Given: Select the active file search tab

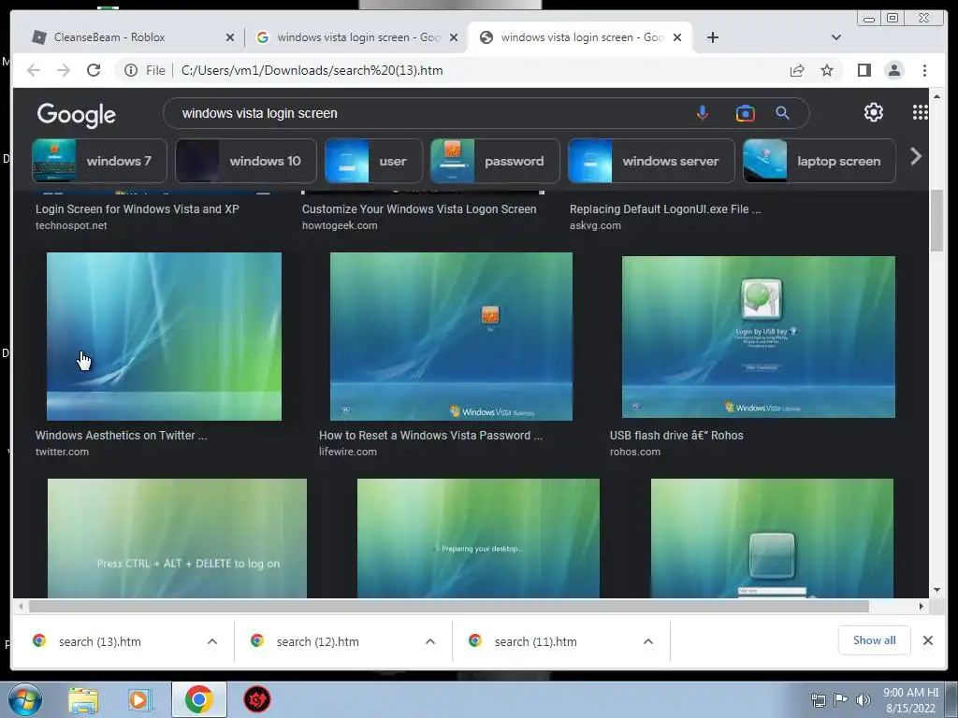Looking at the screenshot, I should pos(580,37).
